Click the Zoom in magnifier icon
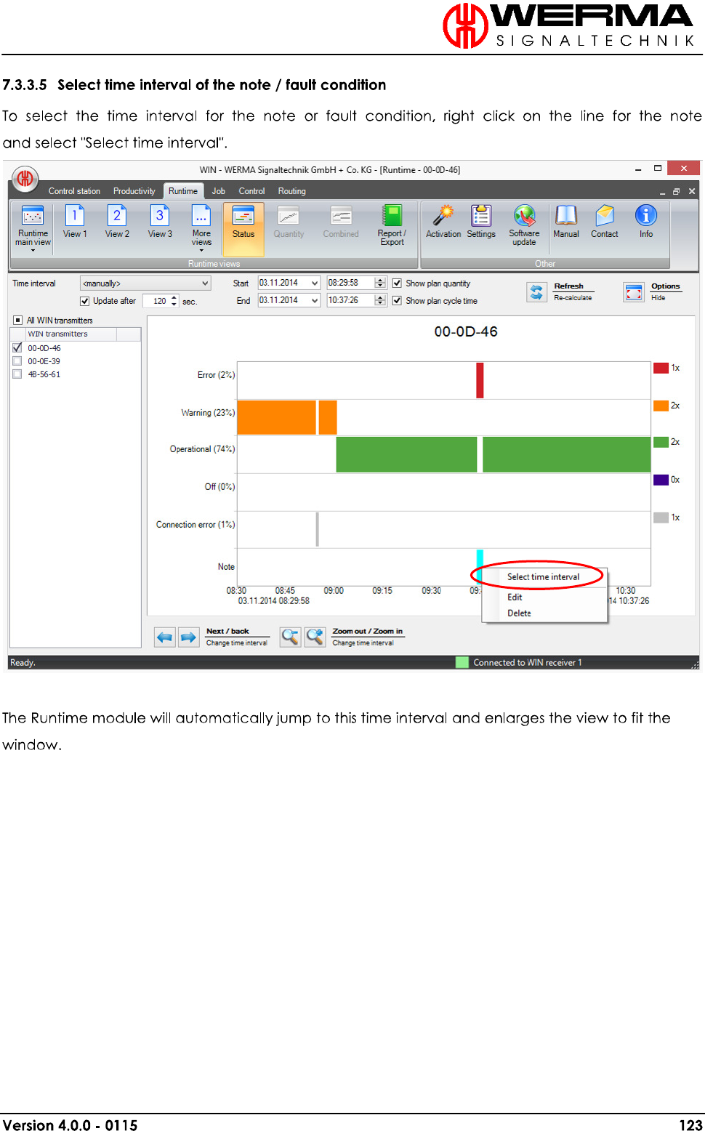The width and height of the screenshot is (705, 1131). [315, 637]
